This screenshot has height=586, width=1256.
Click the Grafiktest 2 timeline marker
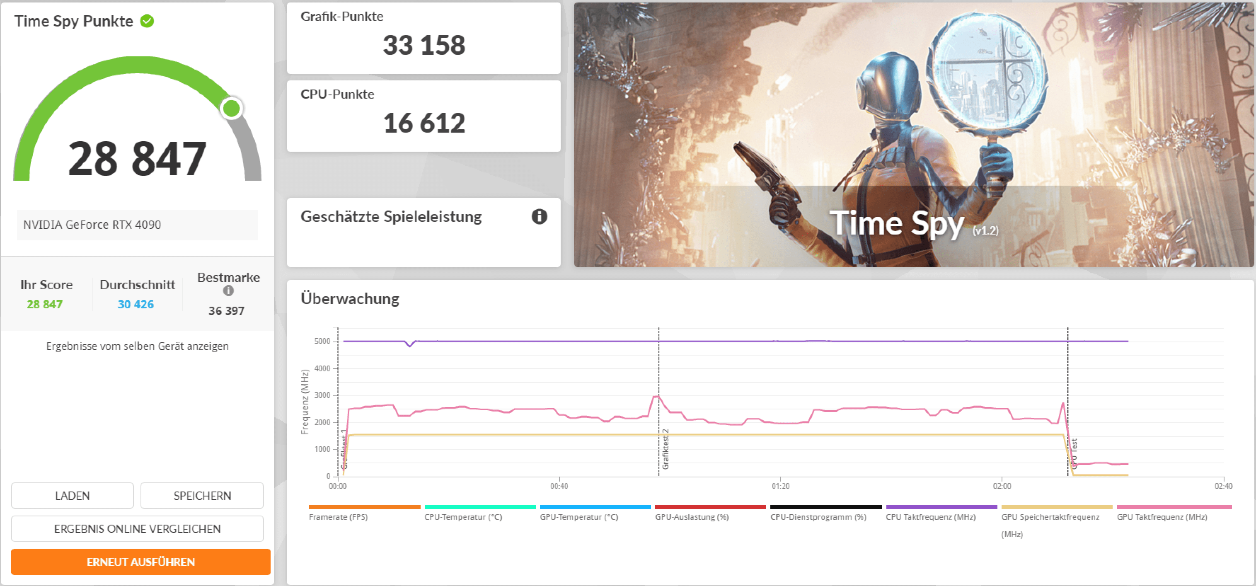(665, 449)
